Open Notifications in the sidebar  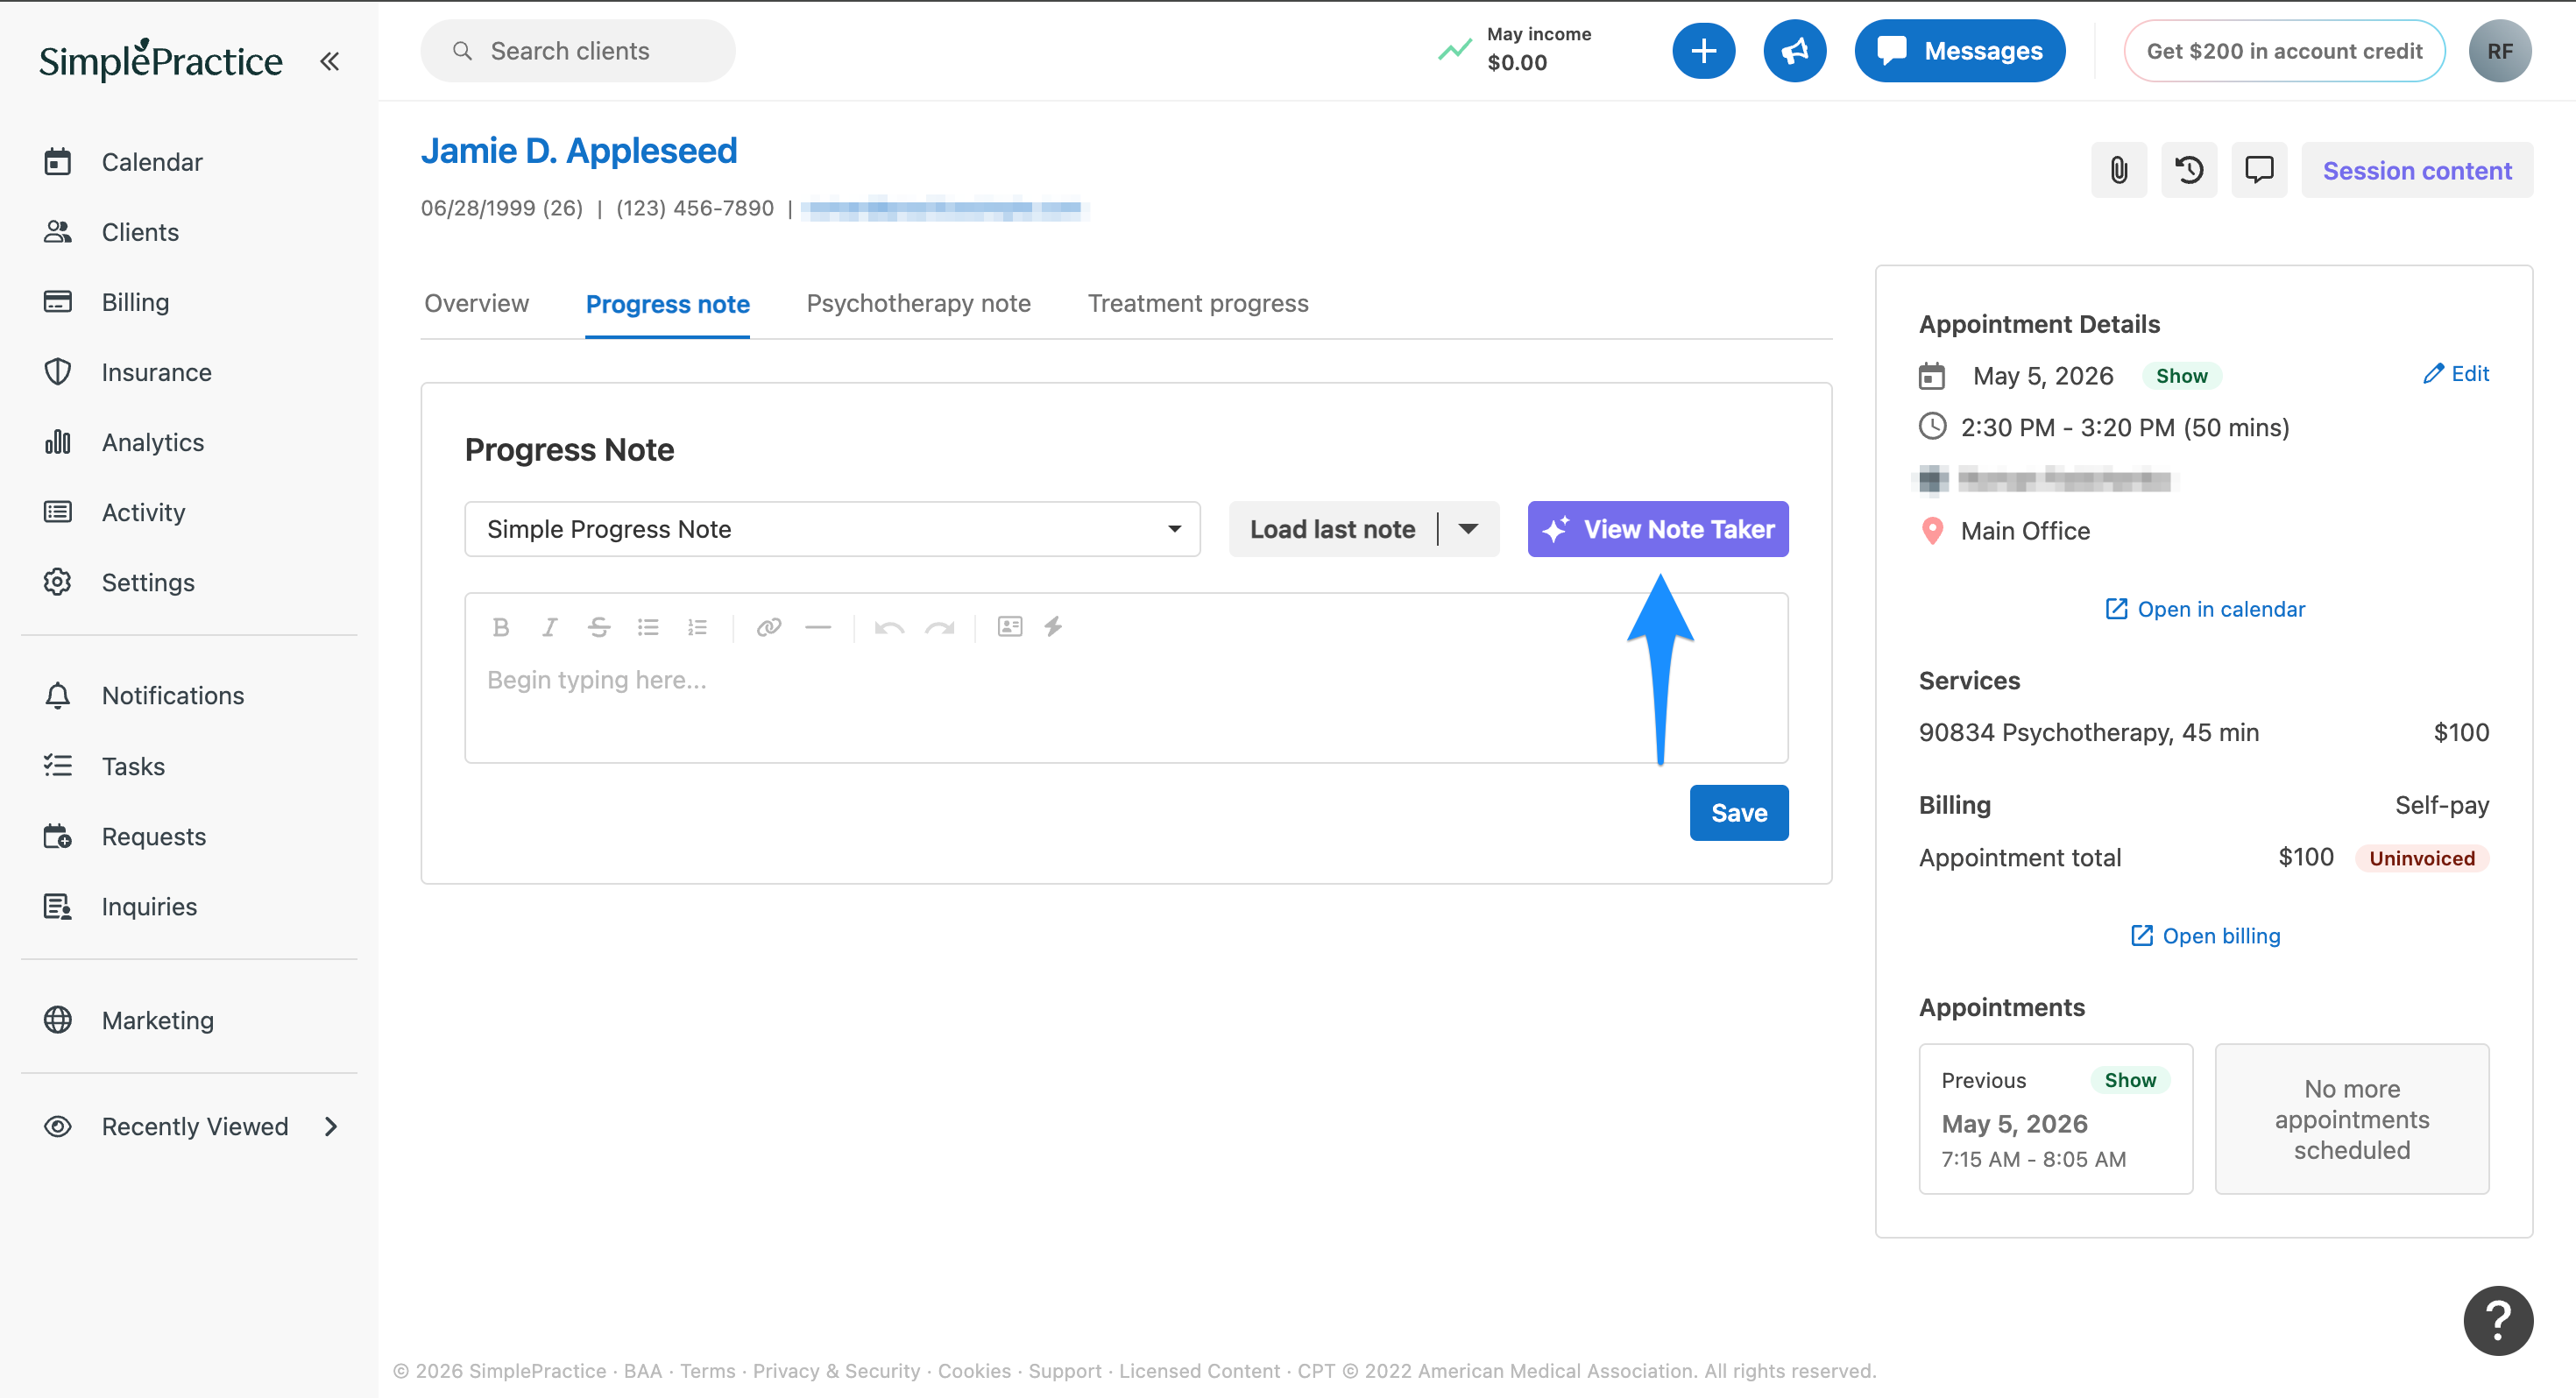click(172, 695)
